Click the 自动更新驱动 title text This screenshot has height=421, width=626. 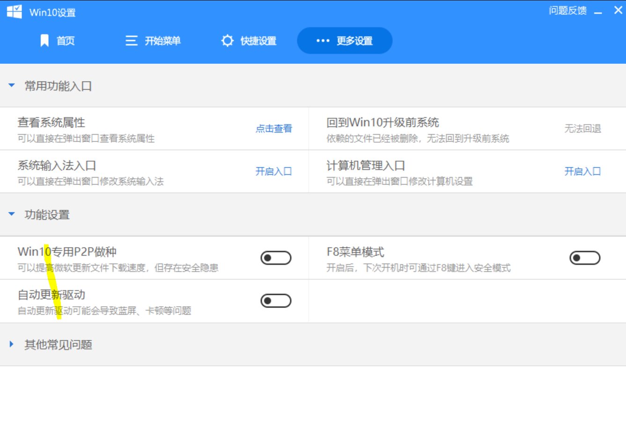point(52,295)
